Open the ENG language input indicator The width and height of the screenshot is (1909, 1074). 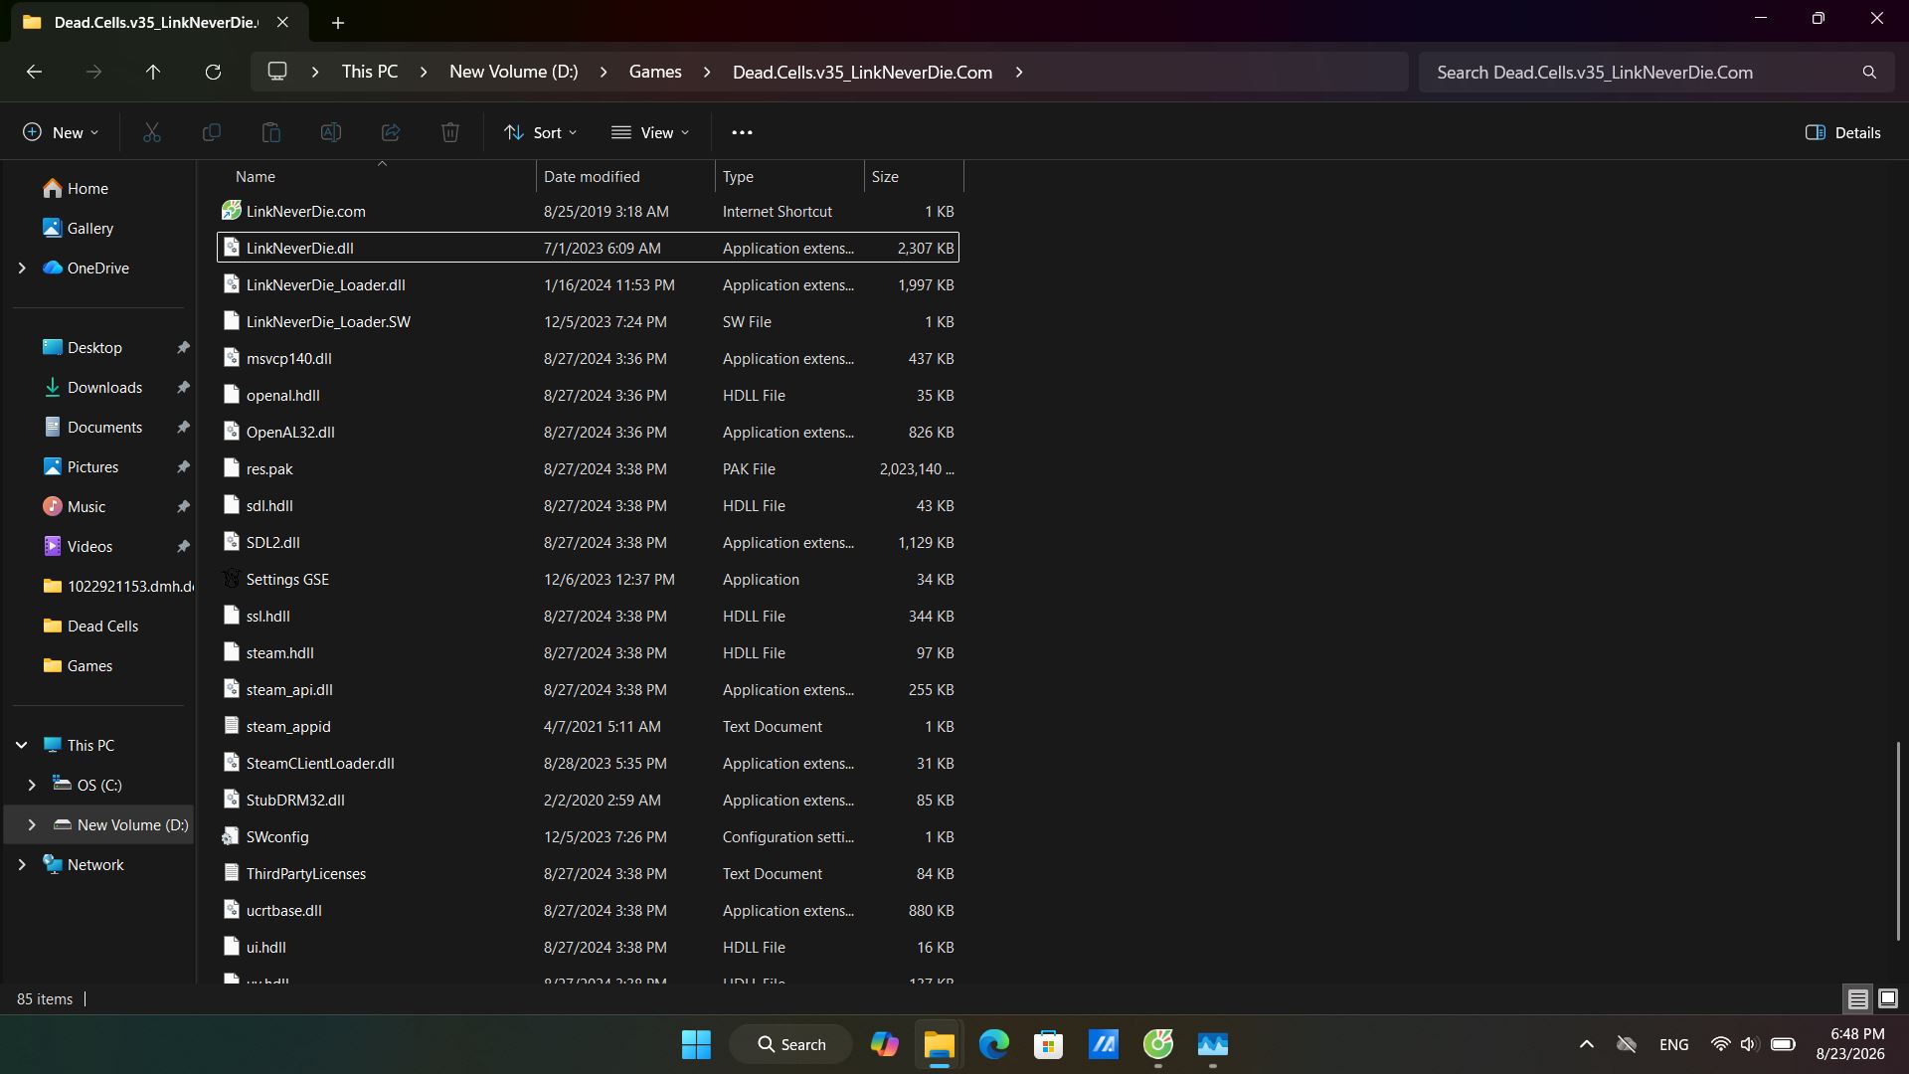(1674, 1044)
